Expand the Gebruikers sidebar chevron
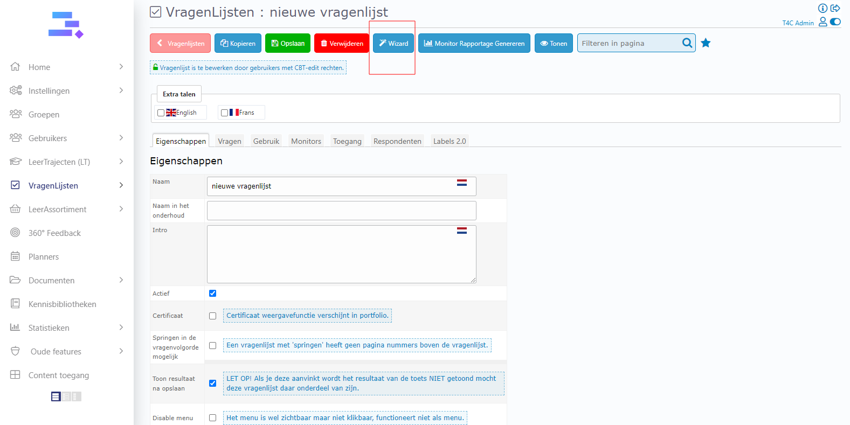This screenshot has height=425, width=850. (x=121, y=138)
